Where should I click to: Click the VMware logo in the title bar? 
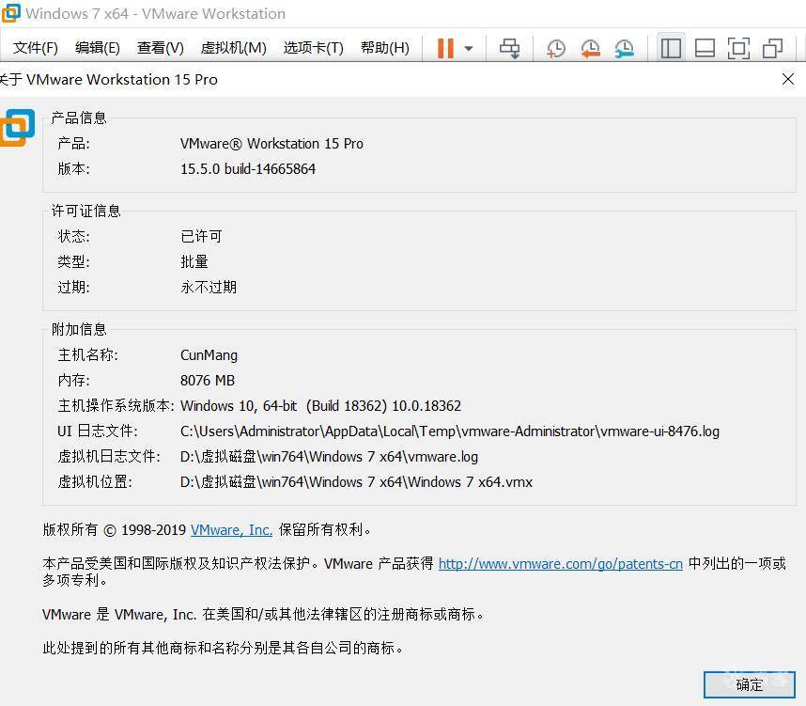[x=10, y=13]
